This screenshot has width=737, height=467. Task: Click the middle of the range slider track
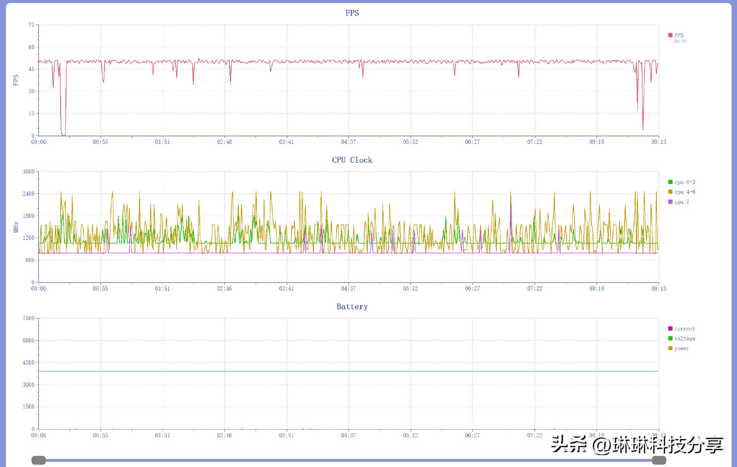(x=349, y=460)
